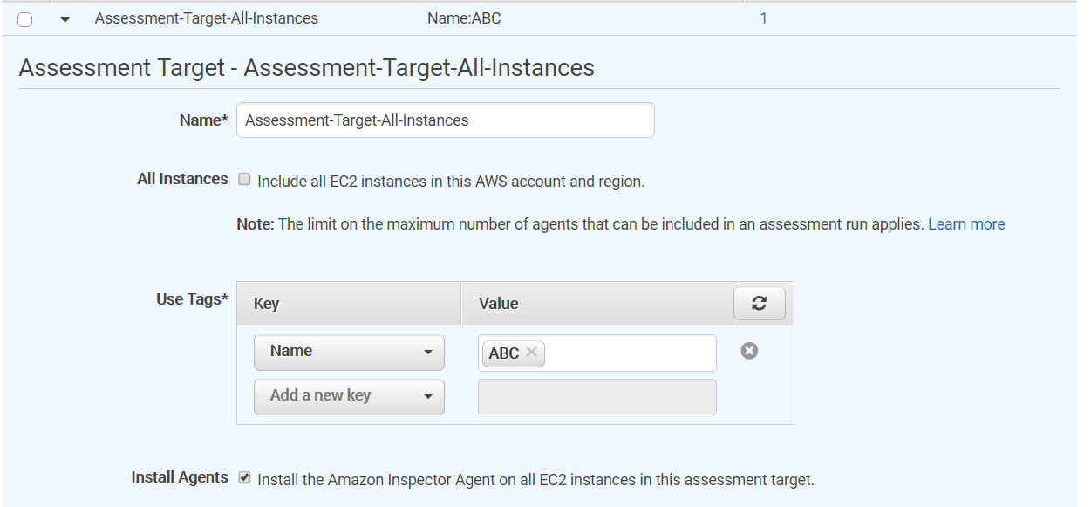Click the assessment templates count link 1
Viewport: 1091px width, 507px height.
pyautogui.click(x=763, y=17)
